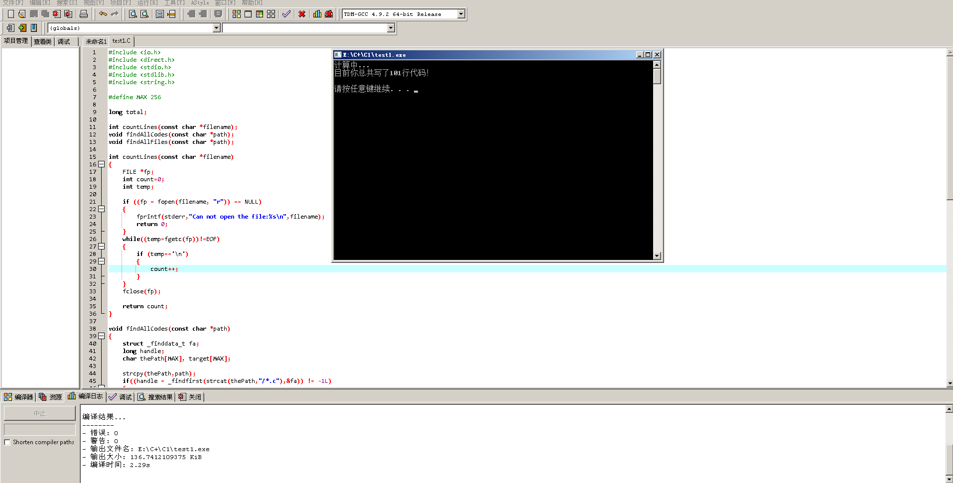The width and height of the screenshot is (953, 483).
Task: Stop execution with the red X icon
Action: click(x=302, y=14)
